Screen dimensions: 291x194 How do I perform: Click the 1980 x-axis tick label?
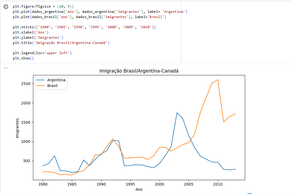coord(43,184)
